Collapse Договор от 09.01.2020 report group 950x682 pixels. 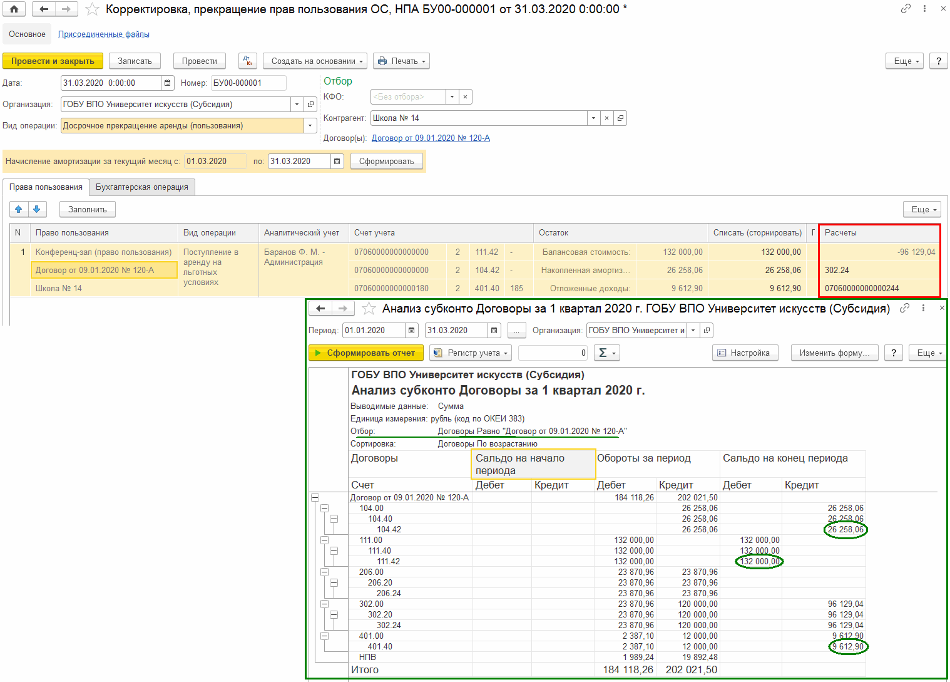click(315, 497)
